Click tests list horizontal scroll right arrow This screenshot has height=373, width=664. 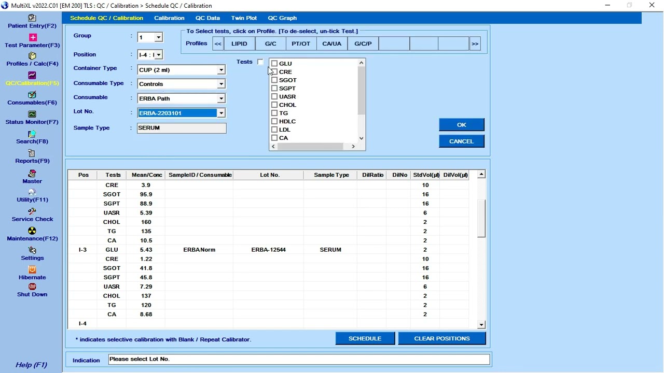353,147
